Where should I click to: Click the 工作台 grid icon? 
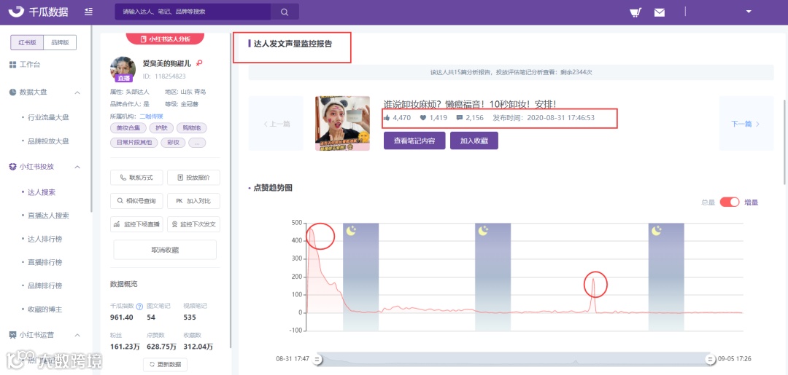click(12, 65)
